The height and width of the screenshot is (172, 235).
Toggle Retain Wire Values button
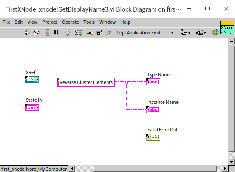tap(78, 33)
